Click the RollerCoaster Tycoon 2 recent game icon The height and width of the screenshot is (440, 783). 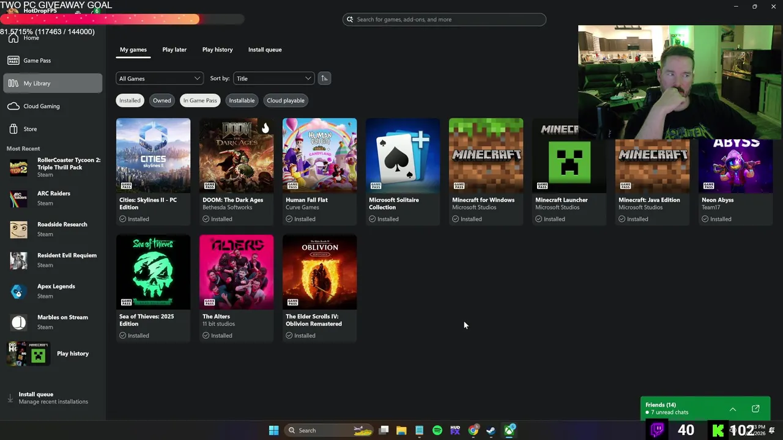click(x=18, y=167)
